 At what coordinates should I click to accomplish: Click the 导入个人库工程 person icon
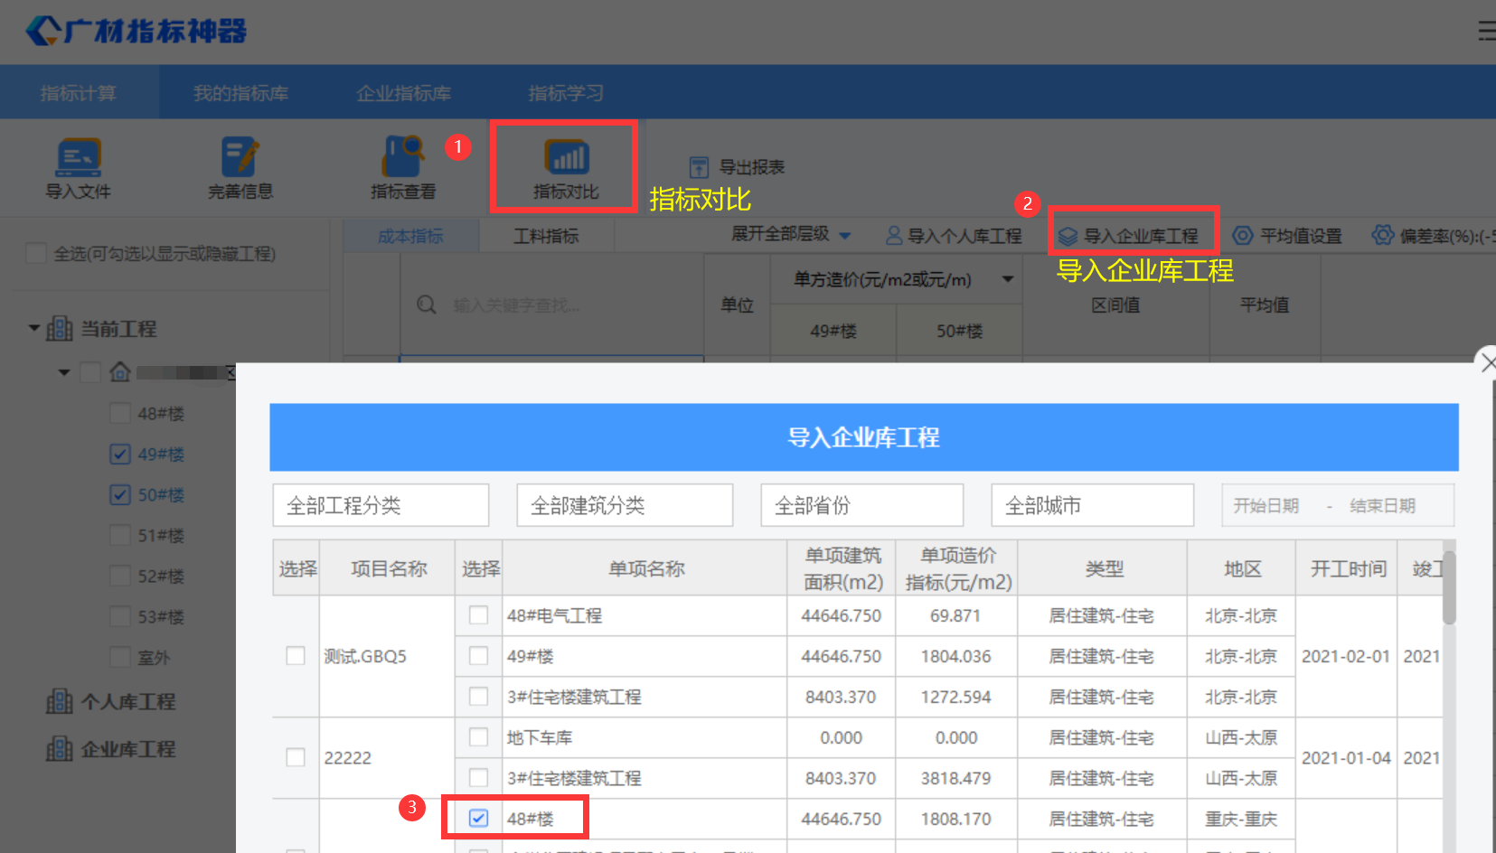[894, 236]
